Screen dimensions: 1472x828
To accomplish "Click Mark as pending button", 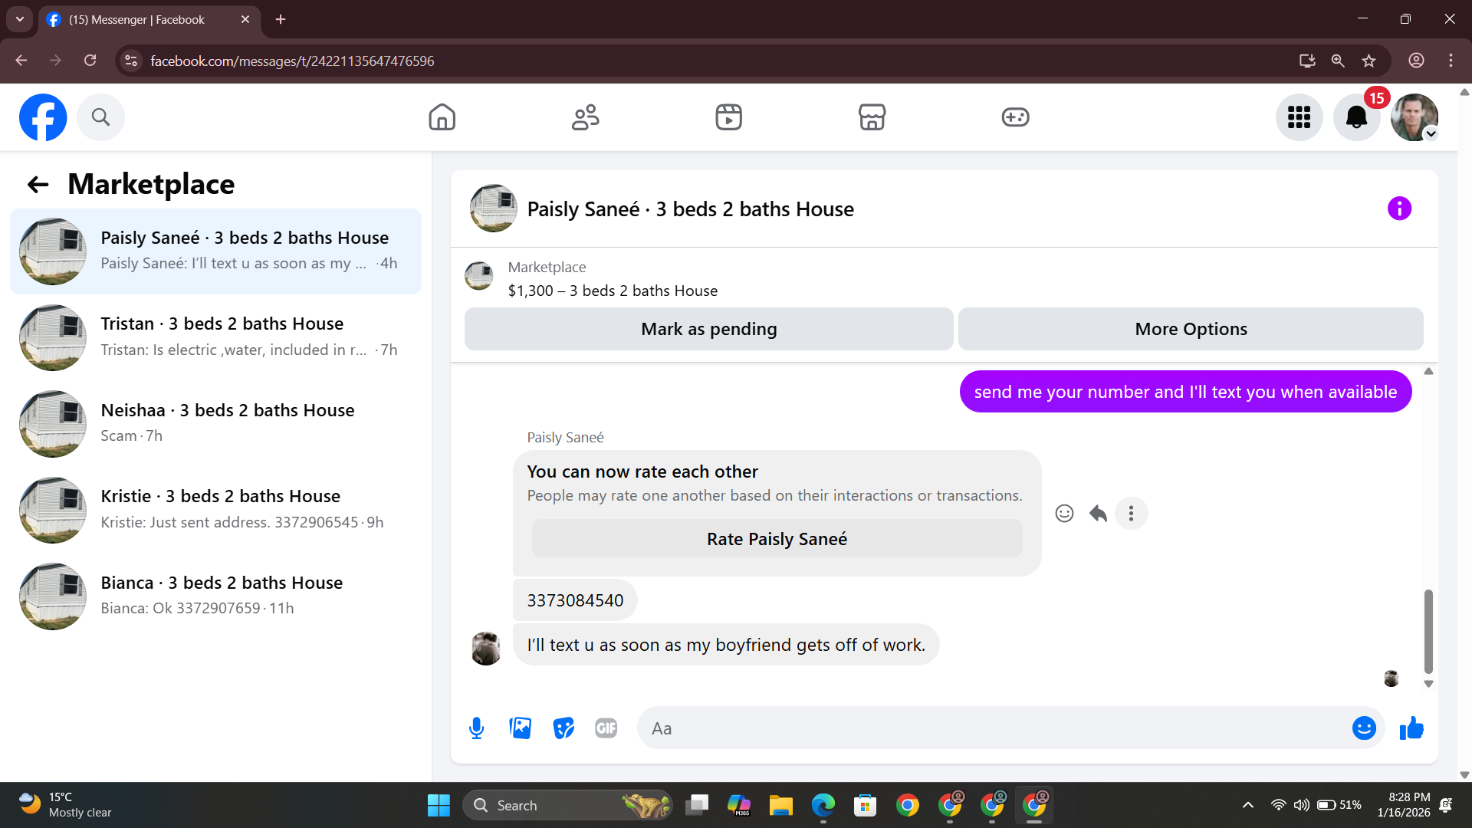I will pos(708,329).
